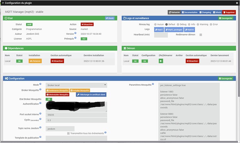Click the dependencies date 2023-12-13 00:01:36

[x=94, y=61]
